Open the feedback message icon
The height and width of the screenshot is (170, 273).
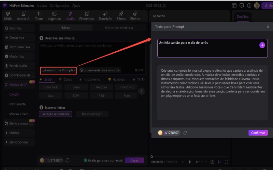tap(242, 5)
